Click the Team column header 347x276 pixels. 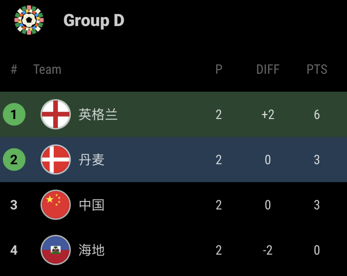[47, 69]
